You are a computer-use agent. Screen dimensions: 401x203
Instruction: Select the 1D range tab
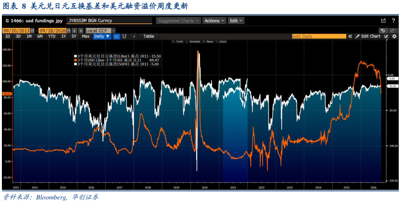click(8, 36)
